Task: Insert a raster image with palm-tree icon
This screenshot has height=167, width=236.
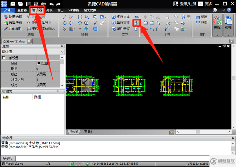Action: point(86,29)
